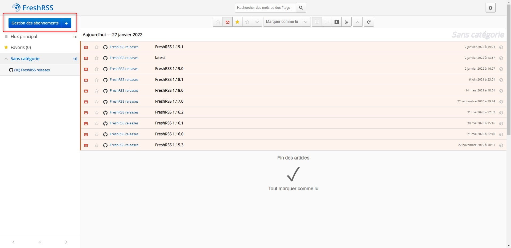Click Gestion des abonnements button

pyautogui.click(x=35, y=23)
